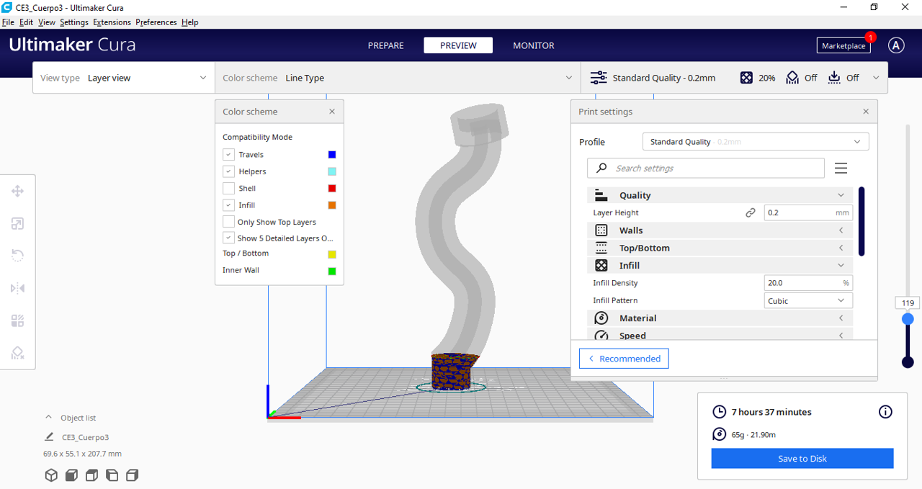Viewport: 922px width, 489px height.
Task: Enable the Shell checkbox
Action: click(x=228, y=188)
